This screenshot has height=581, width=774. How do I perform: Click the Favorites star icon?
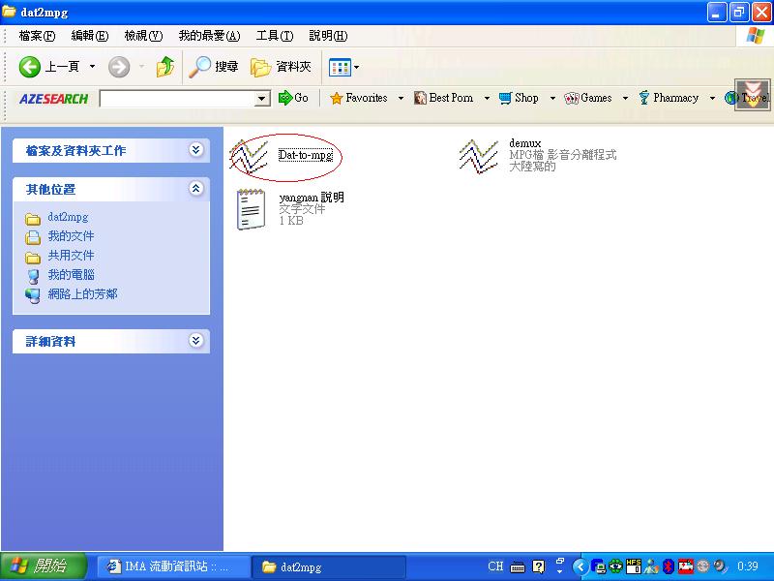pyautogui.click(x=337, y=98)
